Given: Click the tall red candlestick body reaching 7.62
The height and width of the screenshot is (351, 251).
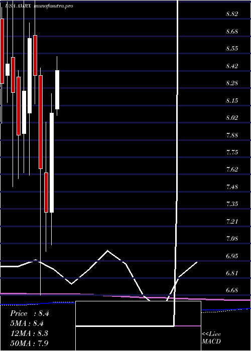Looking at the screenshot, I should [40, 122].
